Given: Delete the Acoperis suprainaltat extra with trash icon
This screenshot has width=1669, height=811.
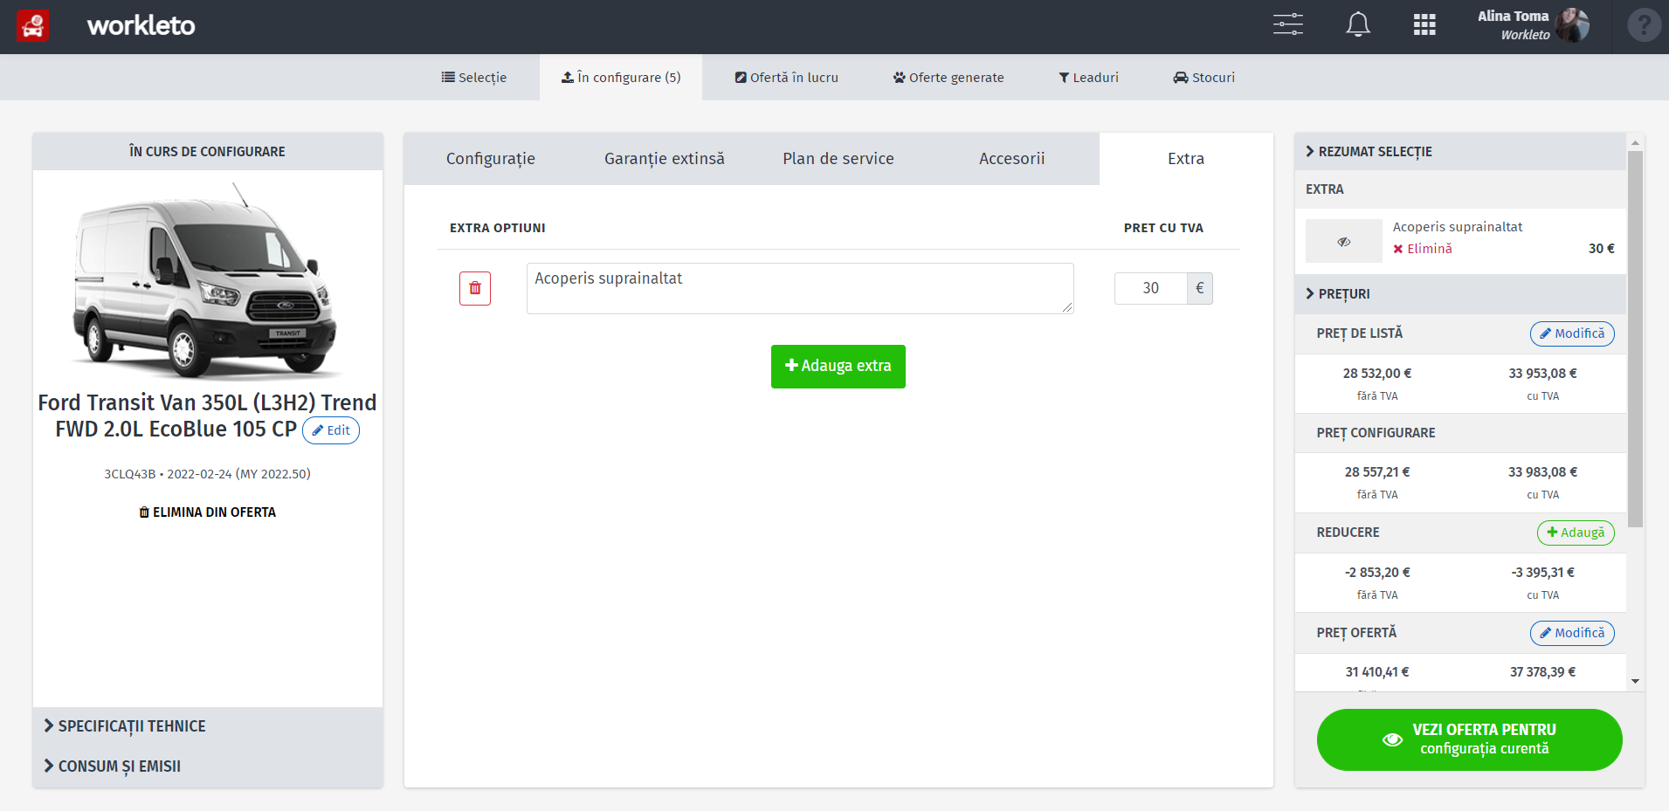Looking at the screenshot, I should point(475,288).
